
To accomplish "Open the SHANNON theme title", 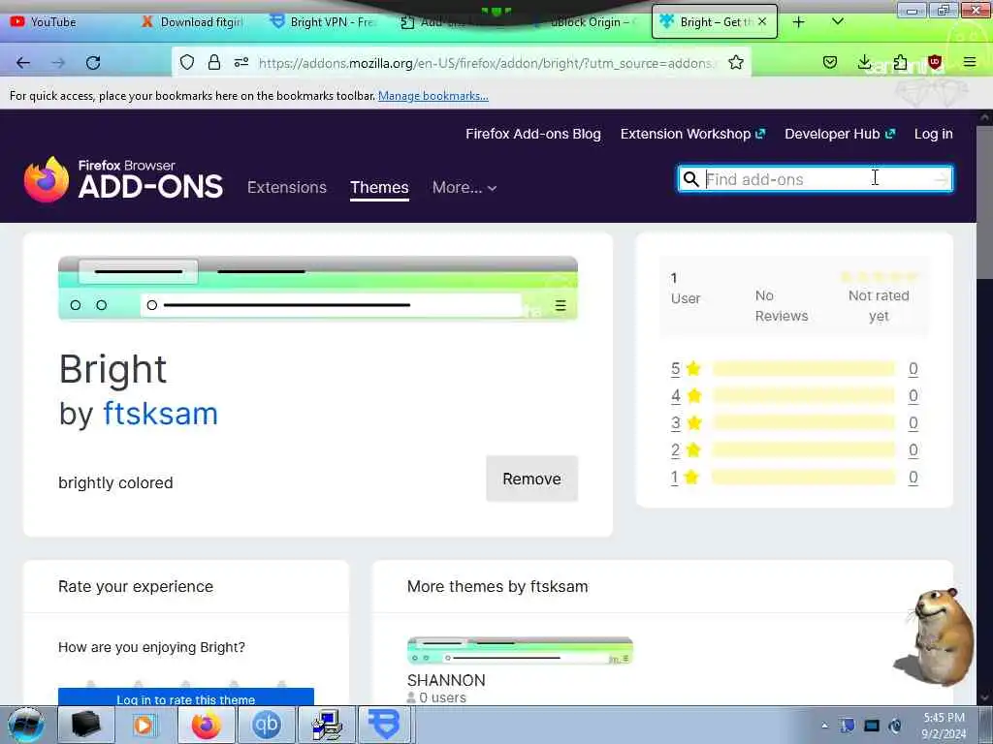I will (446, 680).
